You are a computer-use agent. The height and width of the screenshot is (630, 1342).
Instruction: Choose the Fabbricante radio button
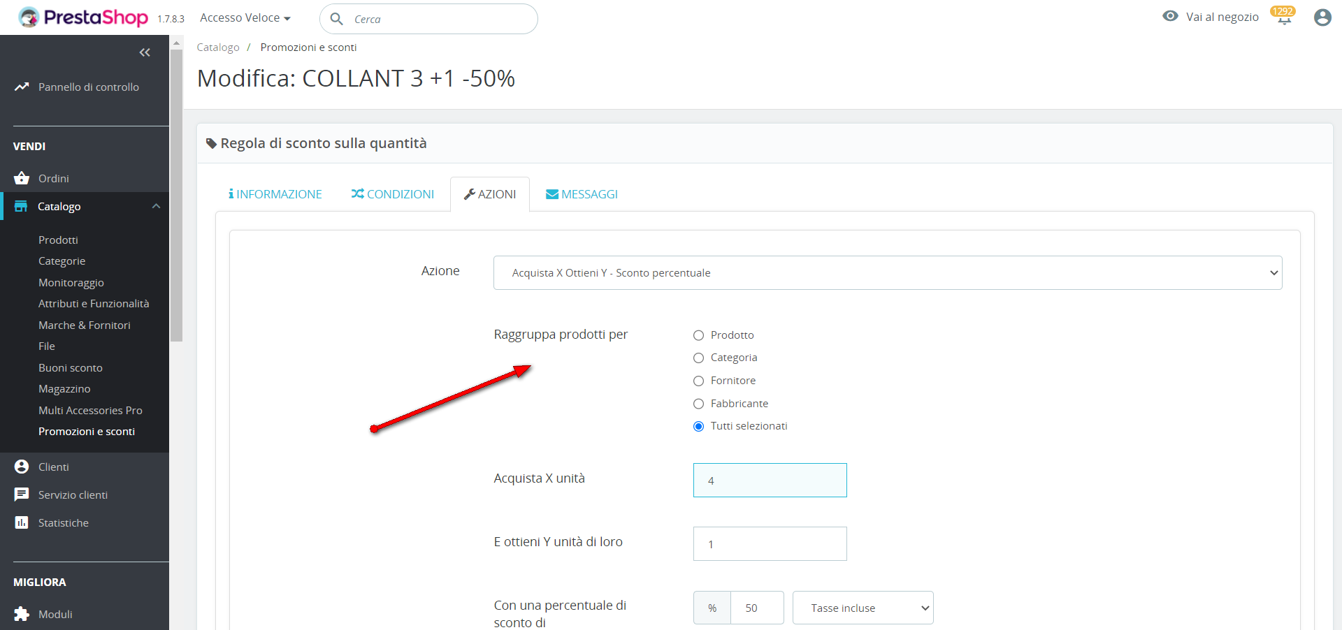[x=698, y=404]
